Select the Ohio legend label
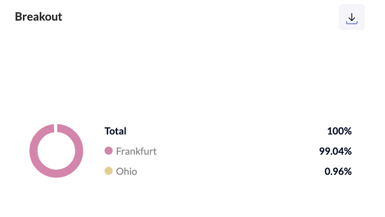This screenshot has width=385, height=217. [x=127, y=171]
